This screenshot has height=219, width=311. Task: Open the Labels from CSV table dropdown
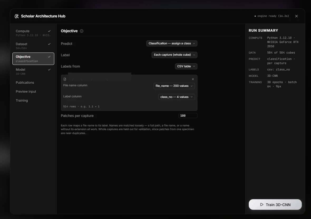point(186,66)
